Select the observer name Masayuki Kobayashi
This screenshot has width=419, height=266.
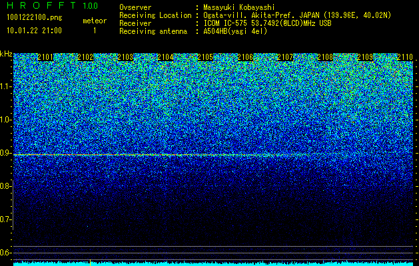239,8
